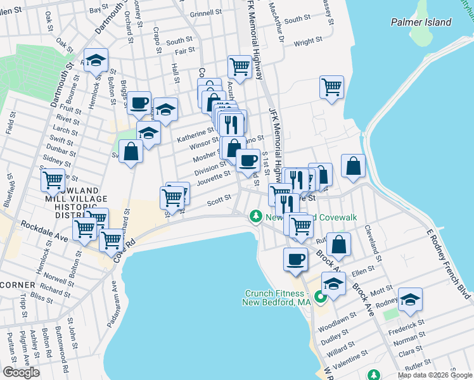
Task: Select the grocery cart marker left of Scott St
Action: coord(172,198)
